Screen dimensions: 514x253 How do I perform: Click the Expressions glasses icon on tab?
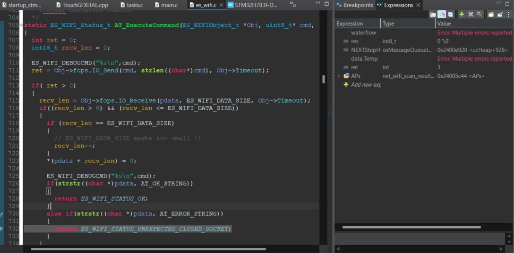[379, 5]
